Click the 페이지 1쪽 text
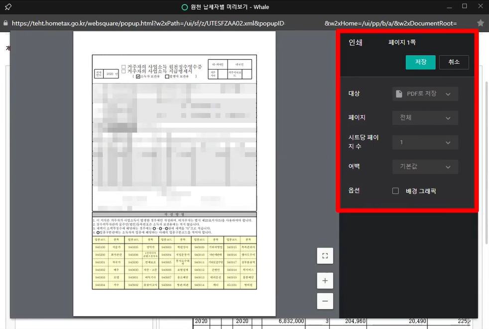 pyautogui.click(x=402, y=42)
